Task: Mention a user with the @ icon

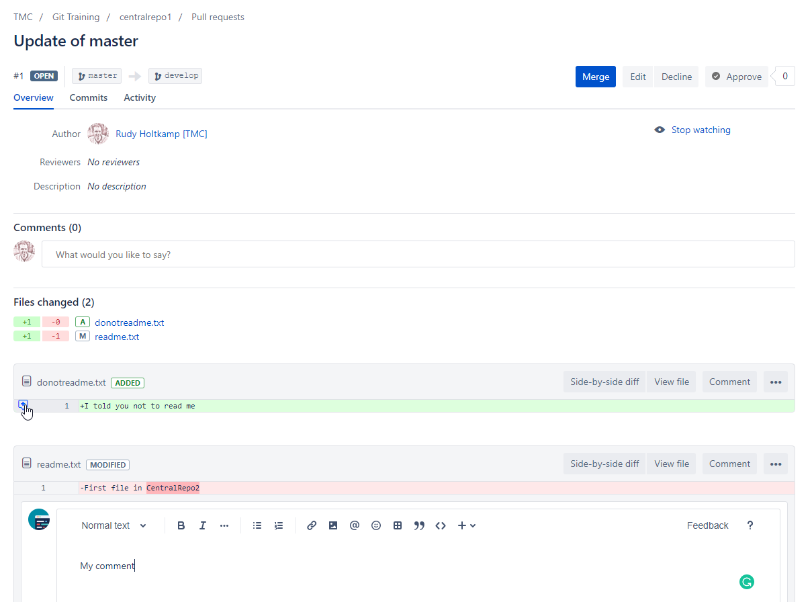Action: 355,525
